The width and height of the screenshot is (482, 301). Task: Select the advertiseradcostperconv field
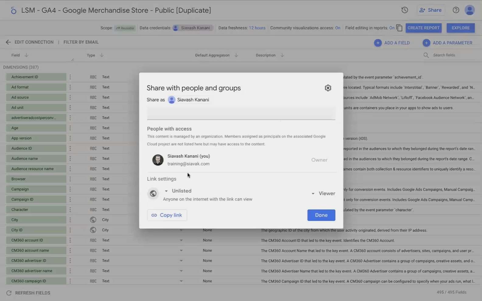click(x=36, y=118)
